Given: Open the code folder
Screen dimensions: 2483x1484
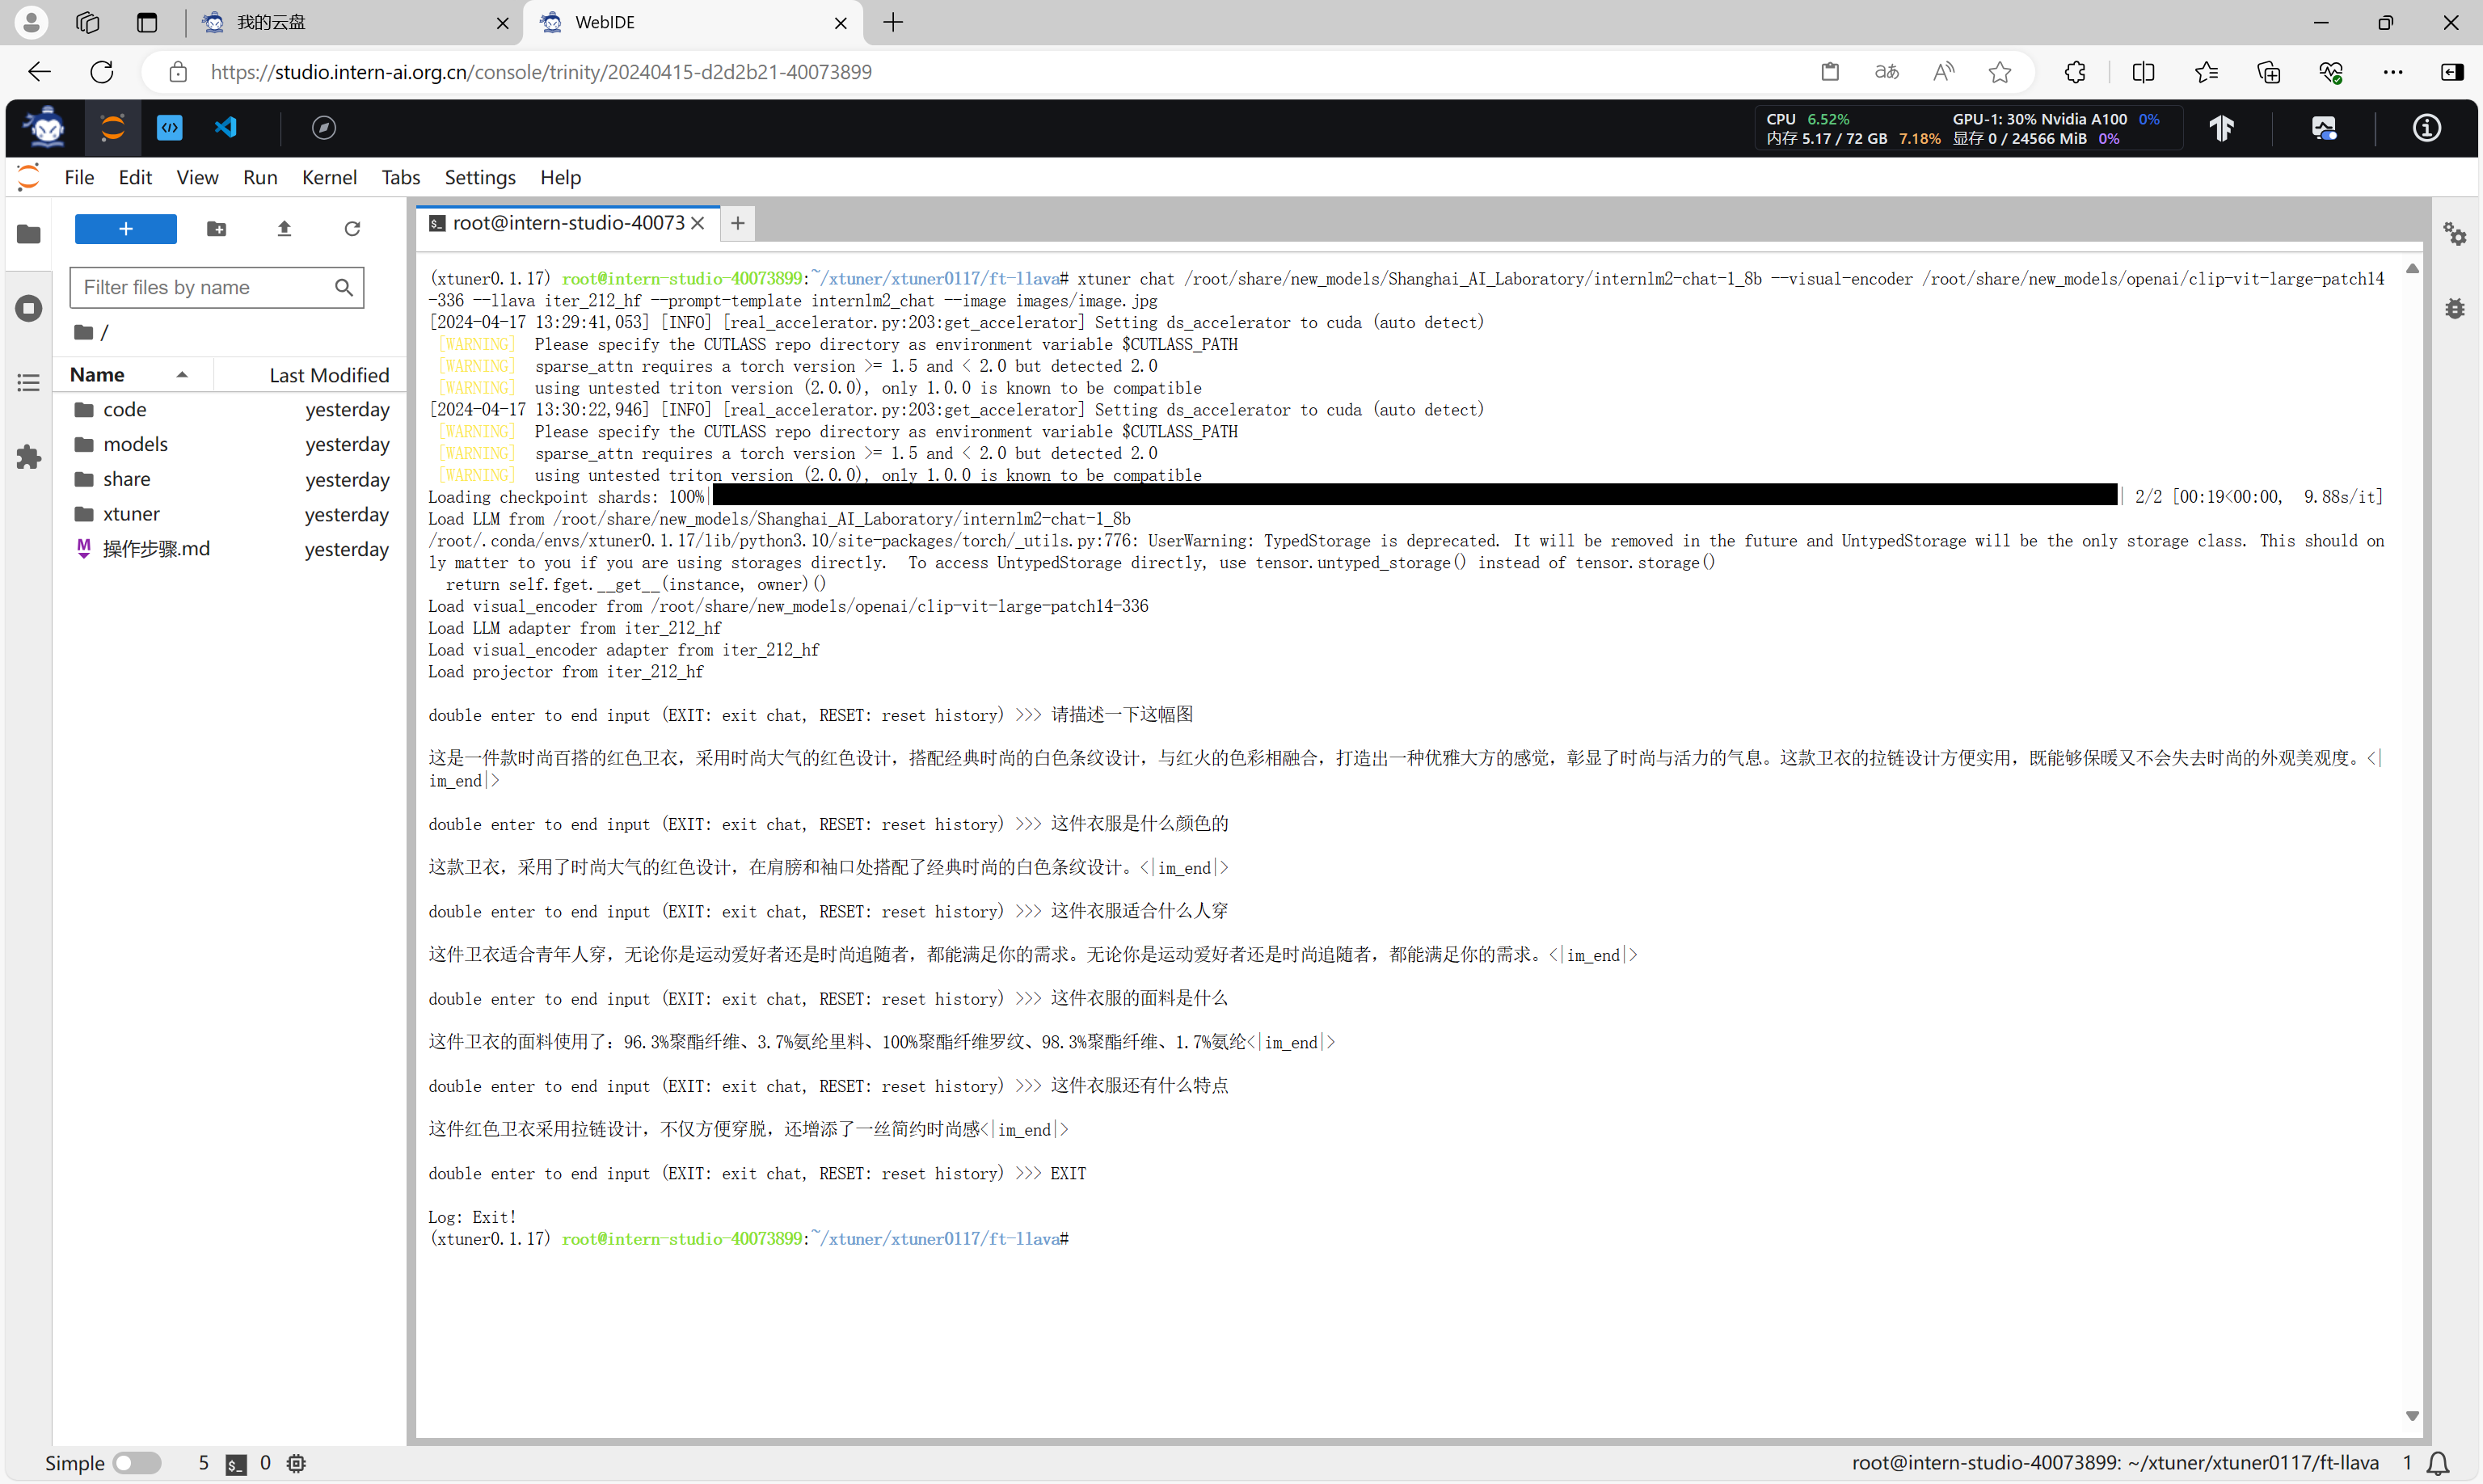Looking at the screenshot, I should pyautogui.click(x=231, y=410).
